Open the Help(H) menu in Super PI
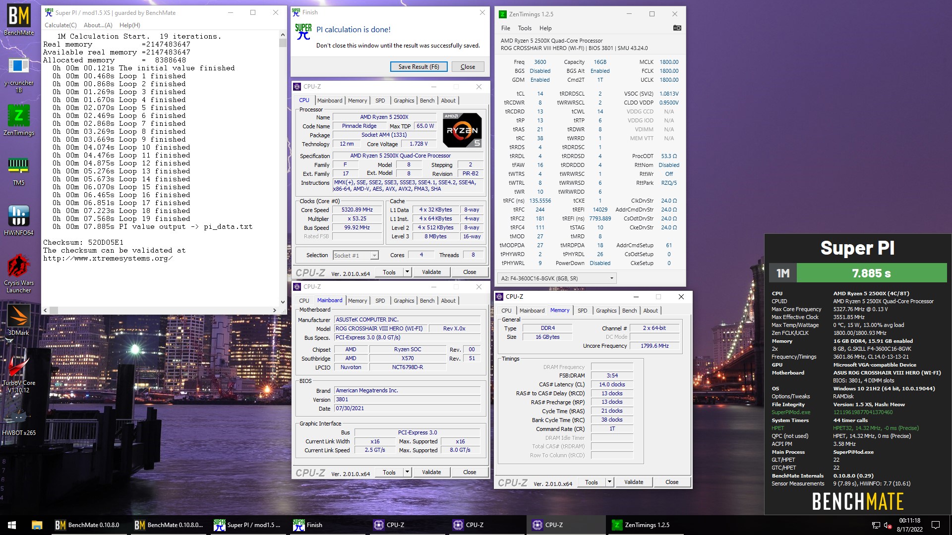This screenshot has height=535, width=952. [130, 25]
